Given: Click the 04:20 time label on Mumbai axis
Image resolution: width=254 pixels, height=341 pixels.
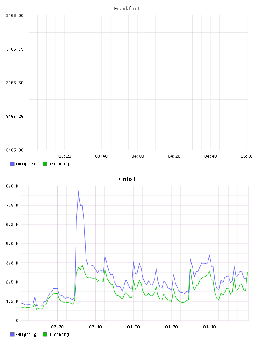Looking at the screenshot, I should tap(171, 327).
